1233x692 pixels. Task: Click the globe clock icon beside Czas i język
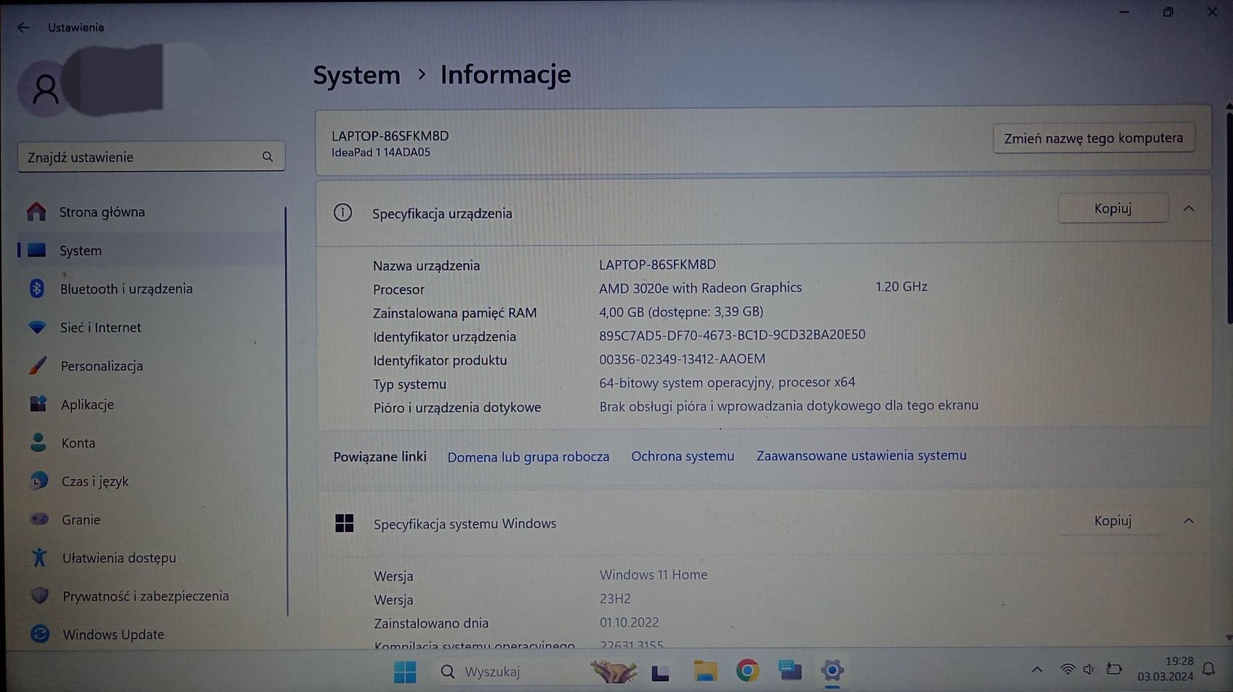pyautogui.click(x=39, y=480)
